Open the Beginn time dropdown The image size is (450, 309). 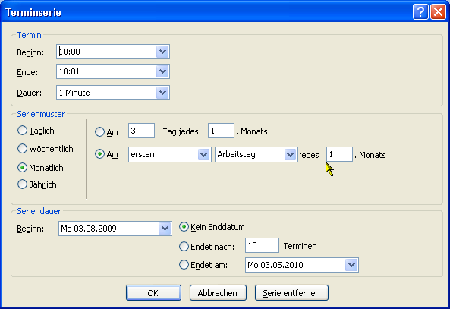pyautogui.click(x=162, y=52)
